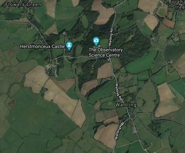Screen dimensions: 185x153
Task: Click the Observatory camera pin marker
Action: [96, 41]
